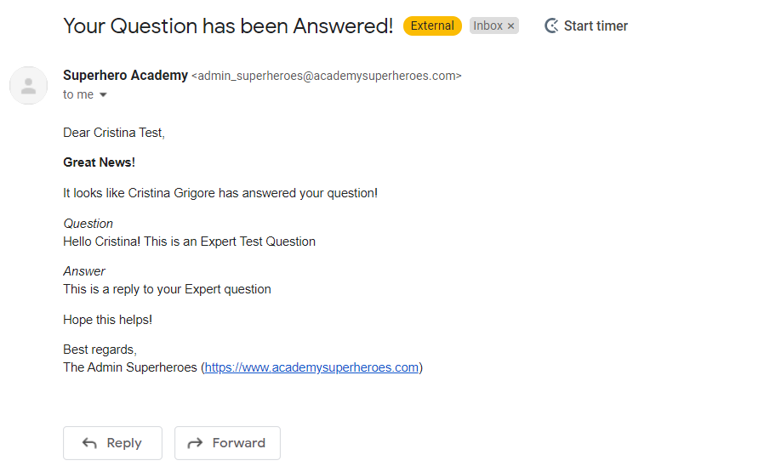Click the yellow External label
Screen dimensions: 770x472
tap(432, 26)
